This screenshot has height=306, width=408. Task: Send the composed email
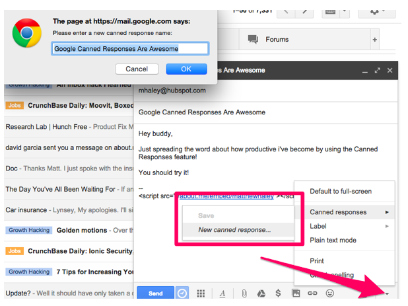coord(155,293)
